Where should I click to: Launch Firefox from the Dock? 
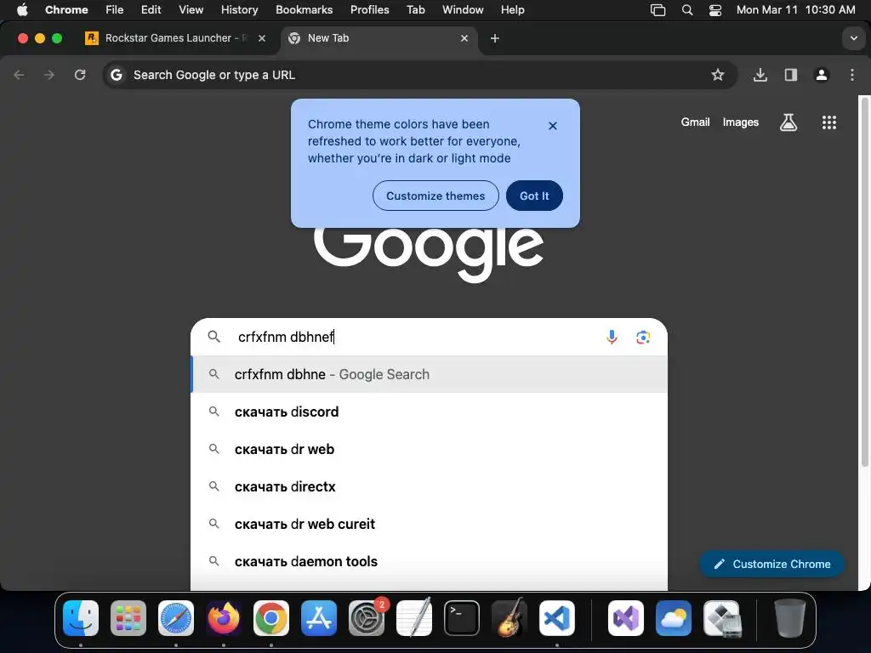point(224,618)
